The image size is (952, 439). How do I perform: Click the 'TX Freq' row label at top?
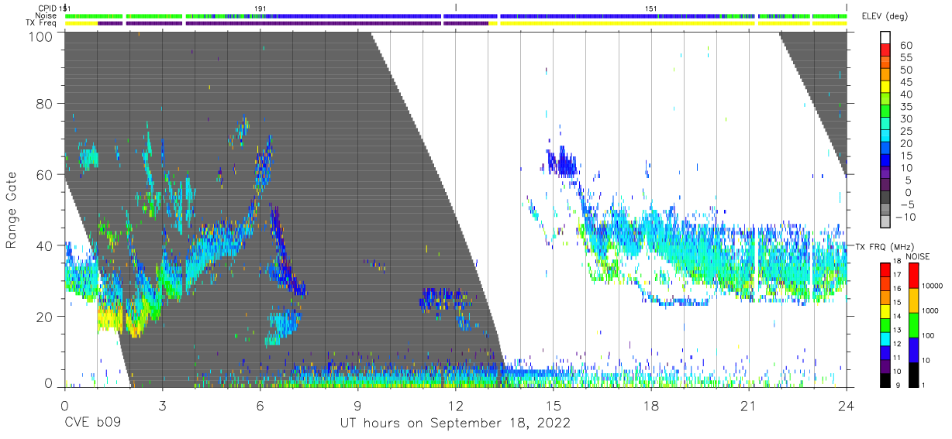[42, 23]
